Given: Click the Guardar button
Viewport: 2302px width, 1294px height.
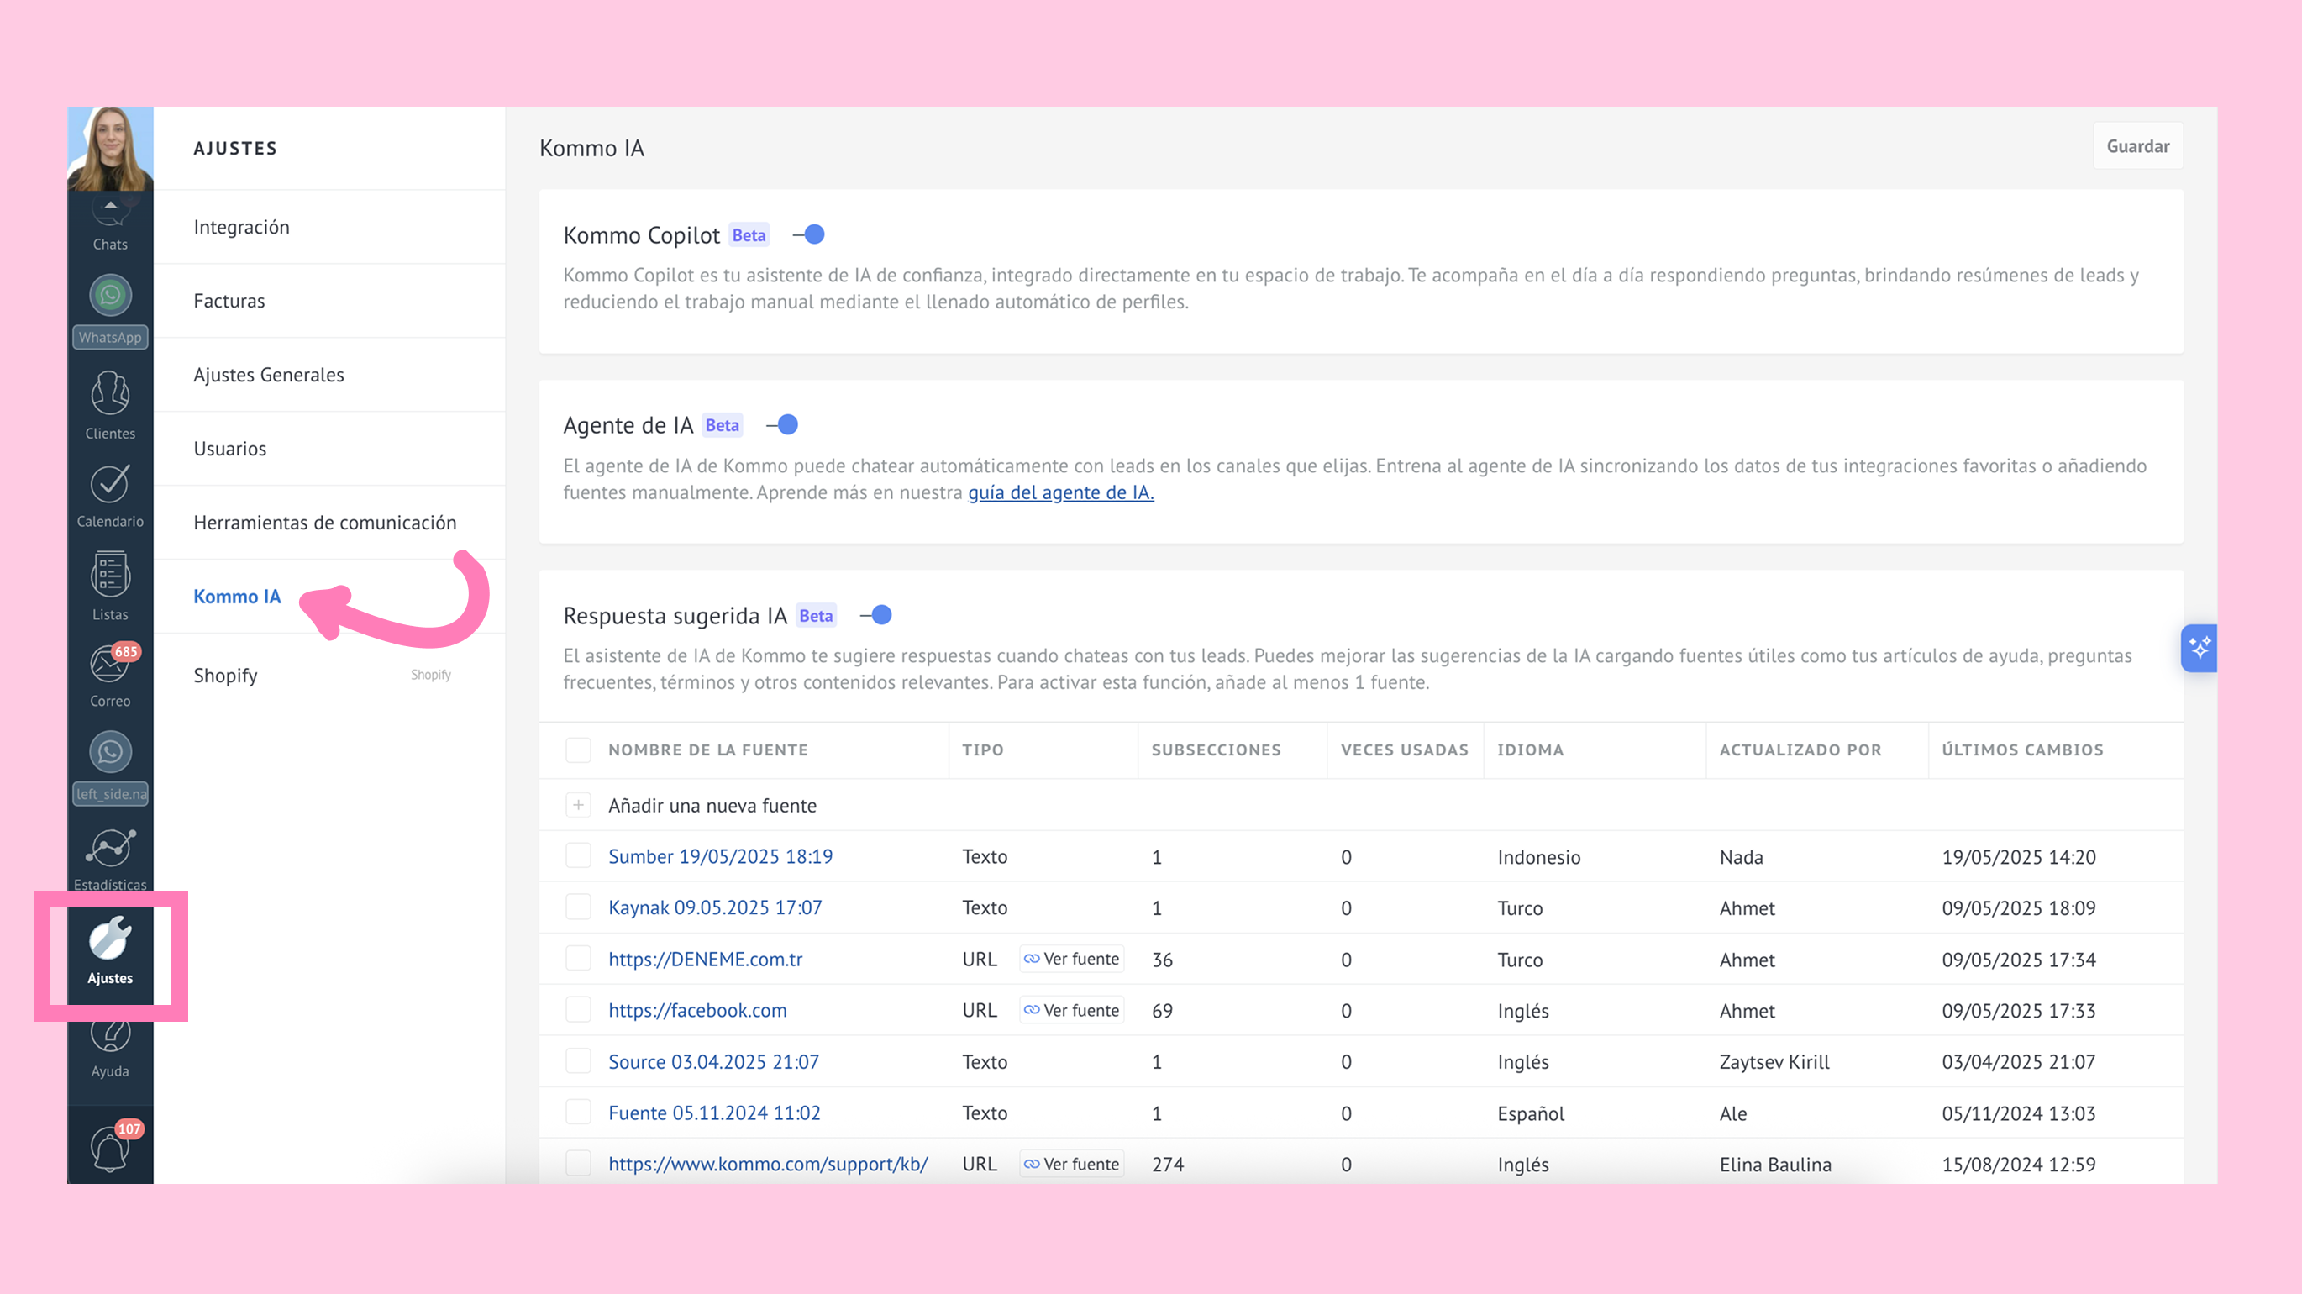Looking at the screenshot, I should 2137,146.
